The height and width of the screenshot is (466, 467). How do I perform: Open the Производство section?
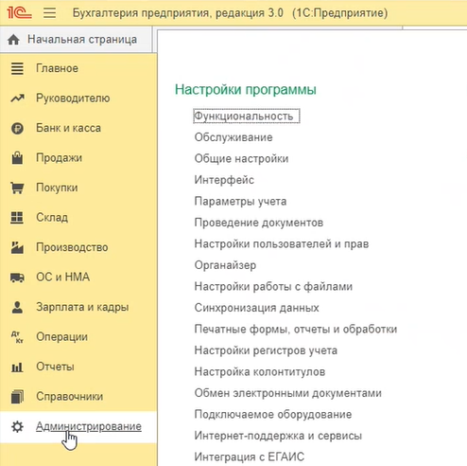[72, 247]
